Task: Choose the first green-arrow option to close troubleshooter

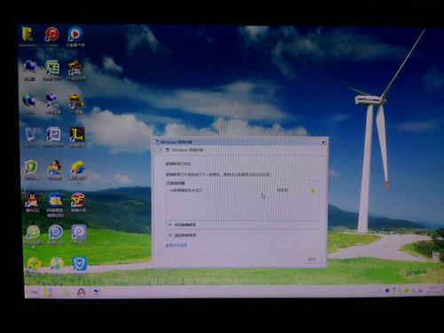Action: point(242,225)
